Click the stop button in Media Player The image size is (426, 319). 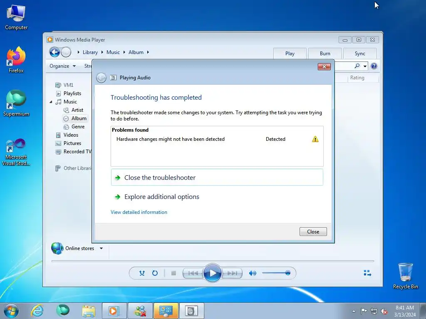tap(173, 273)
